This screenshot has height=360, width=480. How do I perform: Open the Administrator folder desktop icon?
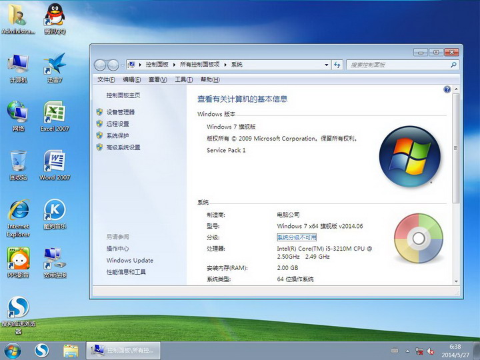click(x=18, y=18)
